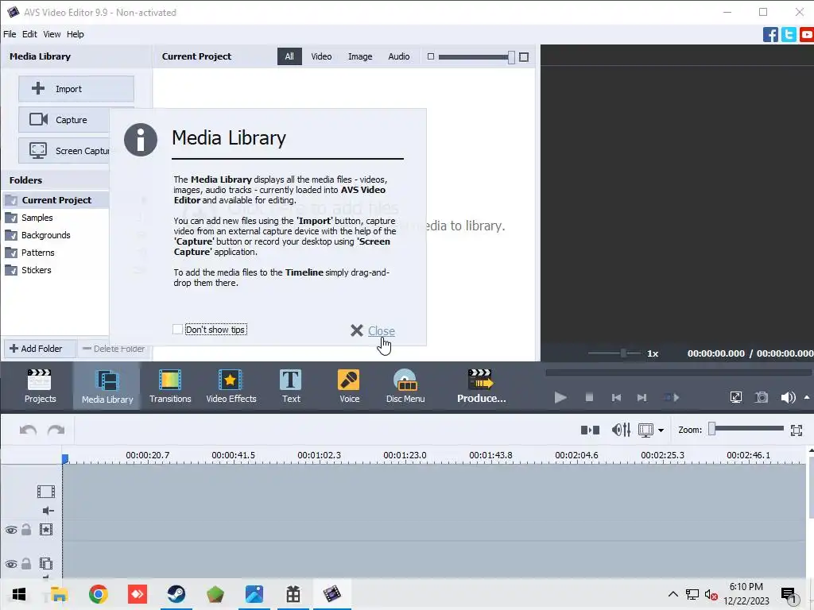Image resolution: width=814 pixels, height=610 pixels.
Task: Open the View menu
Action: [52, 34]
